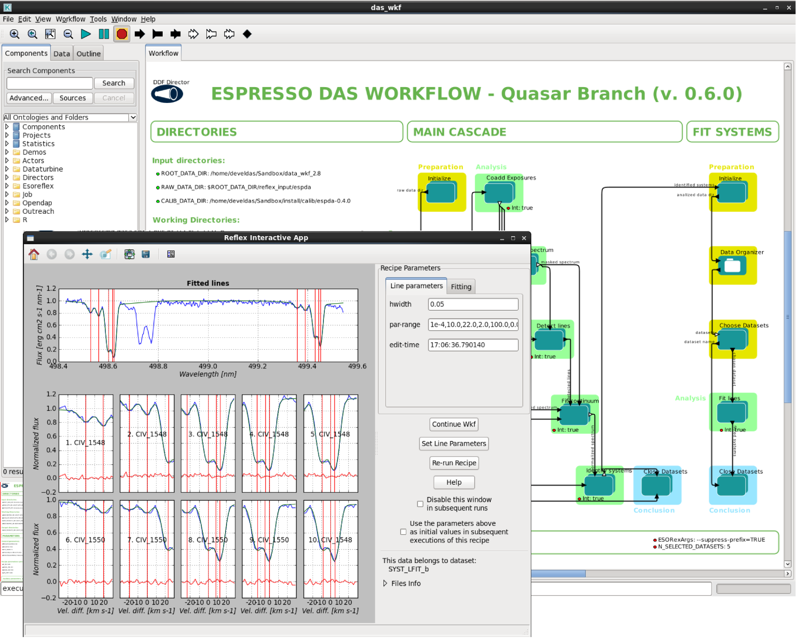
Task: Click the Re-run Recipe button
Action: (x=454, y=463)
